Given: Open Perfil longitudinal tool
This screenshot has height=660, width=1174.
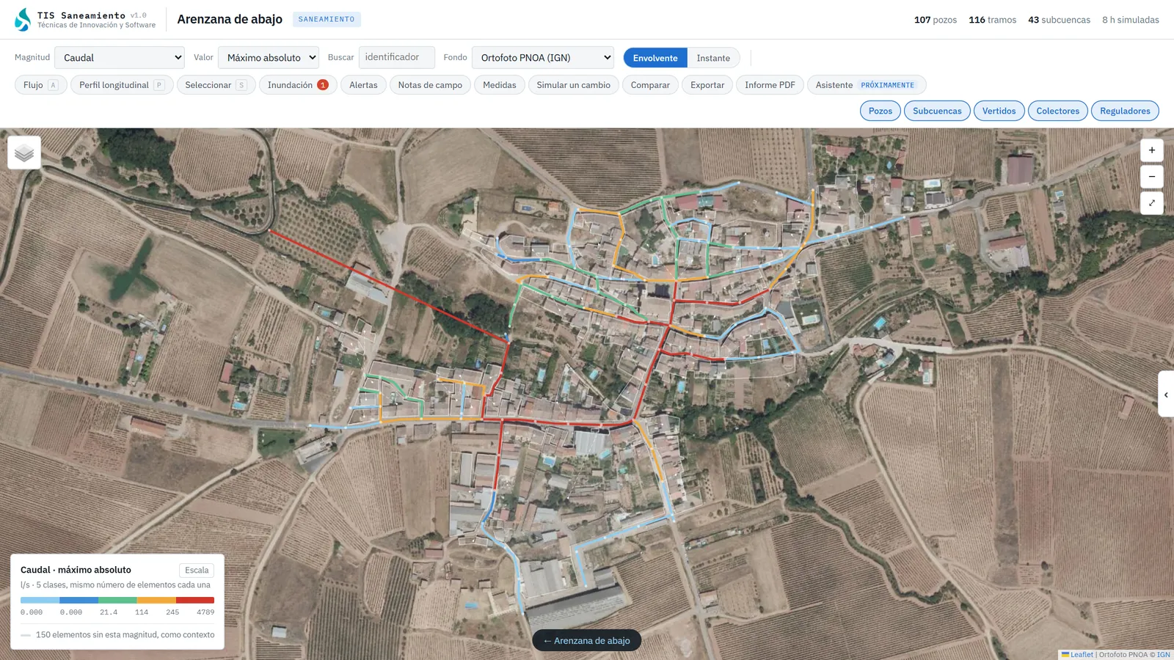Looking at the screenshot, I should [122, 85].
